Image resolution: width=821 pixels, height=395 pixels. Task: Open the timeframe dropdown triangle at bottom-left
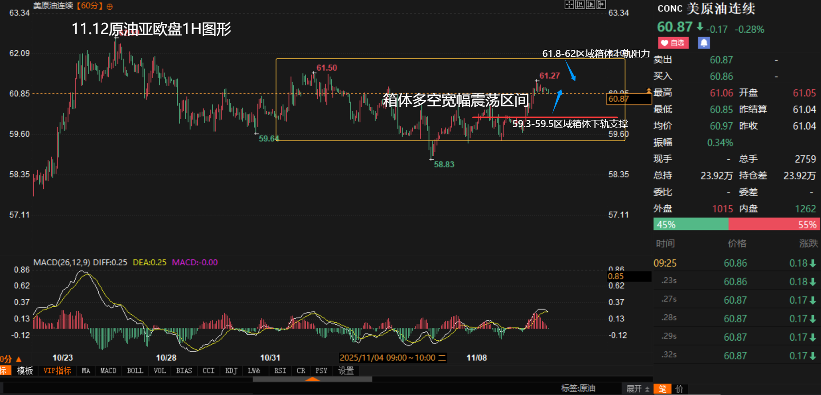pyautogui.click(x=19, y=360)
